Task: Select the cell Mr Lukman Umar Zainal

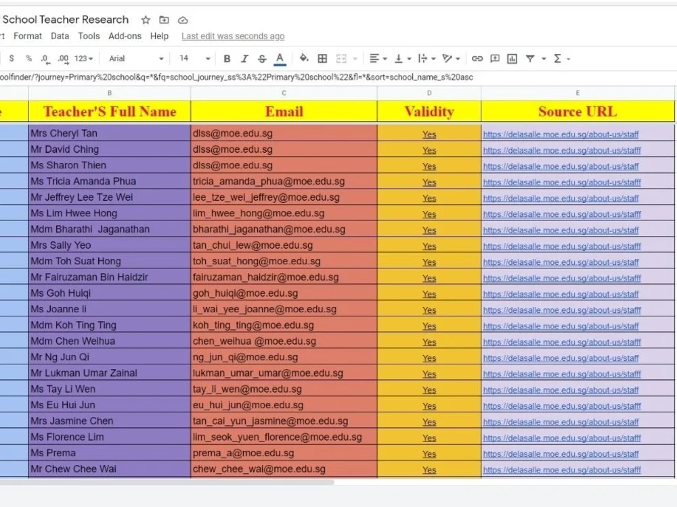Action: [x=110, y=373]
